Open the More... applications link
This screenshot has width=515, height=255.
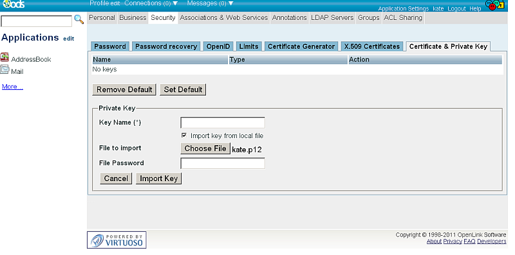click(12, 87)
